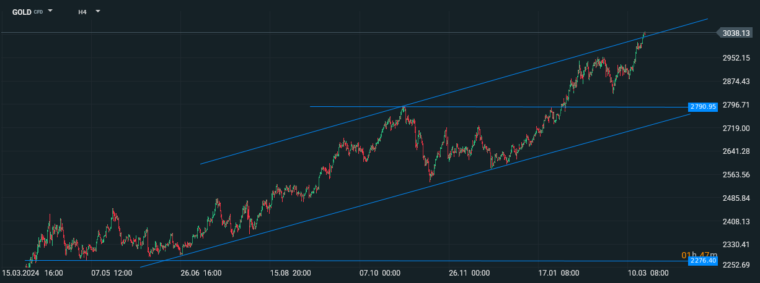
Task: Click the 10.03 08:00 time axis label
Action: pyautogui.click(x=647, y=272)
